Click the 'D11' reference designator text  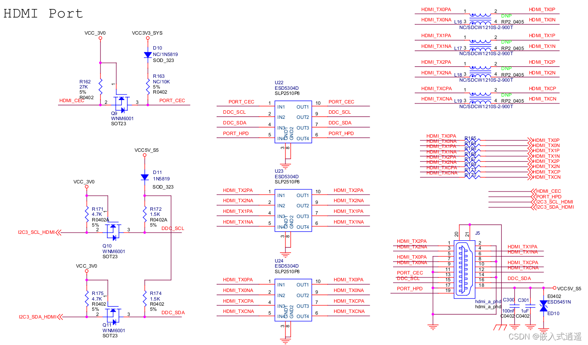pos(157,172)
